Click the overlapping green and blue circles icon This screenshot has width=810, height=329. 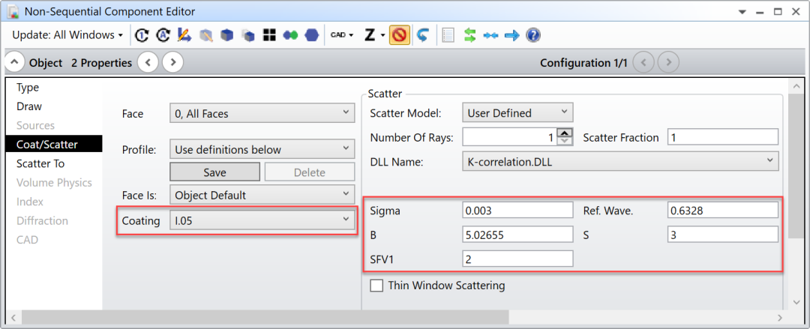click(290, 35)
